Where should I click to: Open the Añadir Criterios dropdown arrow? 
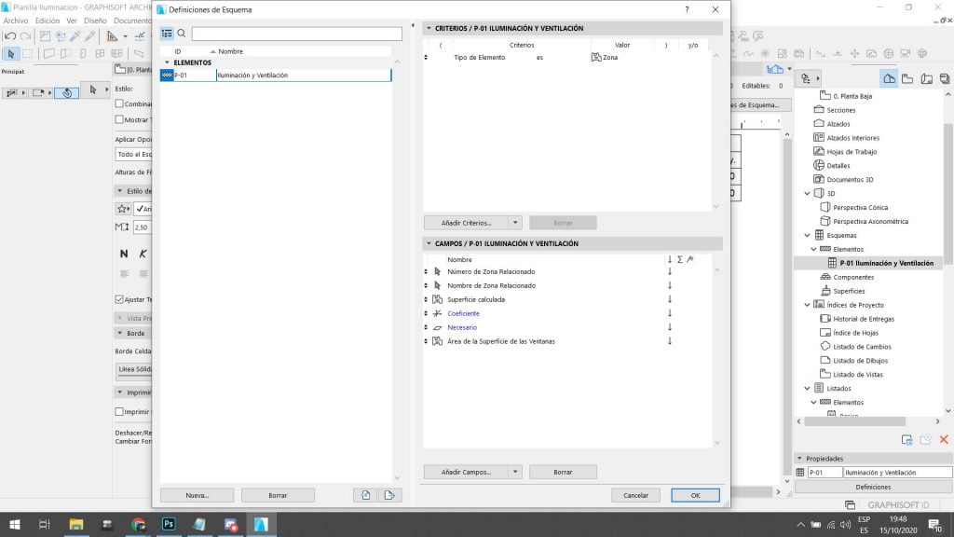tap(515, 223)
